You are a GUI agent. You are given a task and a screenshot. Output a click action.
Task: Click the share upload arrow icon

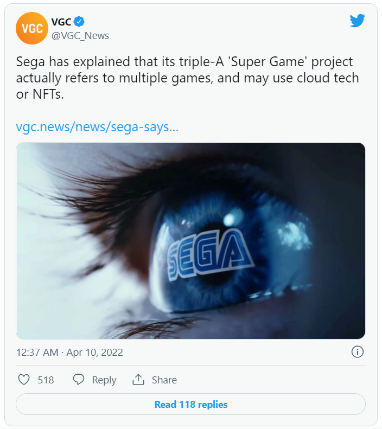[138, 380]
